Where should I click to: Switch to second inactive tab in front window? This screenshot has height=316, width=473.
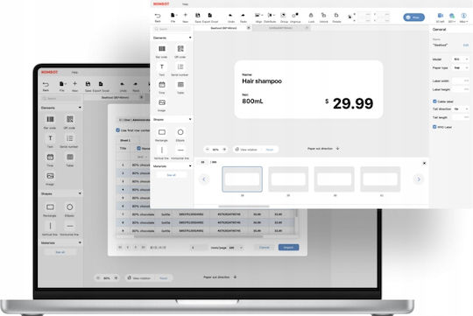point(280,28)
